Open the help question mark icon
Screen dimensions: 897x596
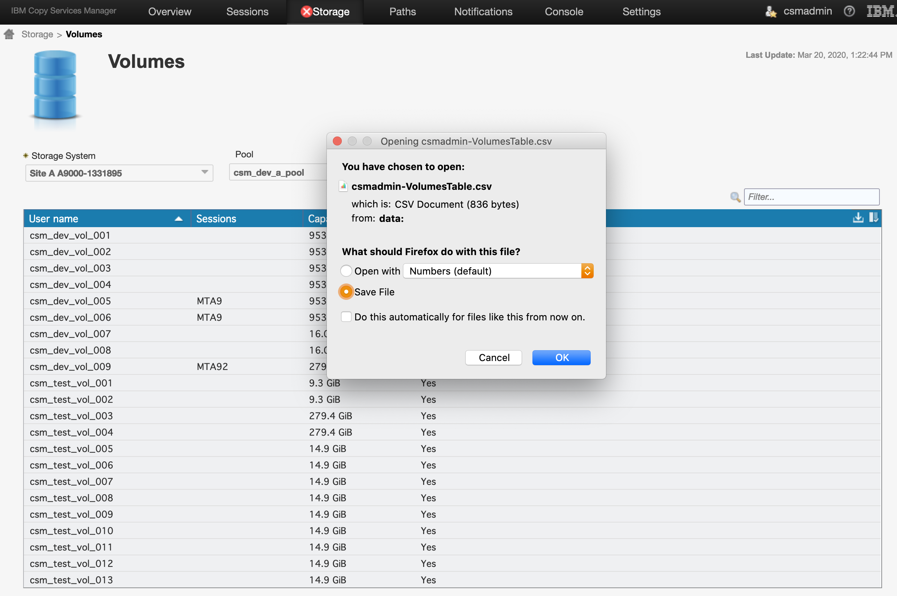pos(849,12)
